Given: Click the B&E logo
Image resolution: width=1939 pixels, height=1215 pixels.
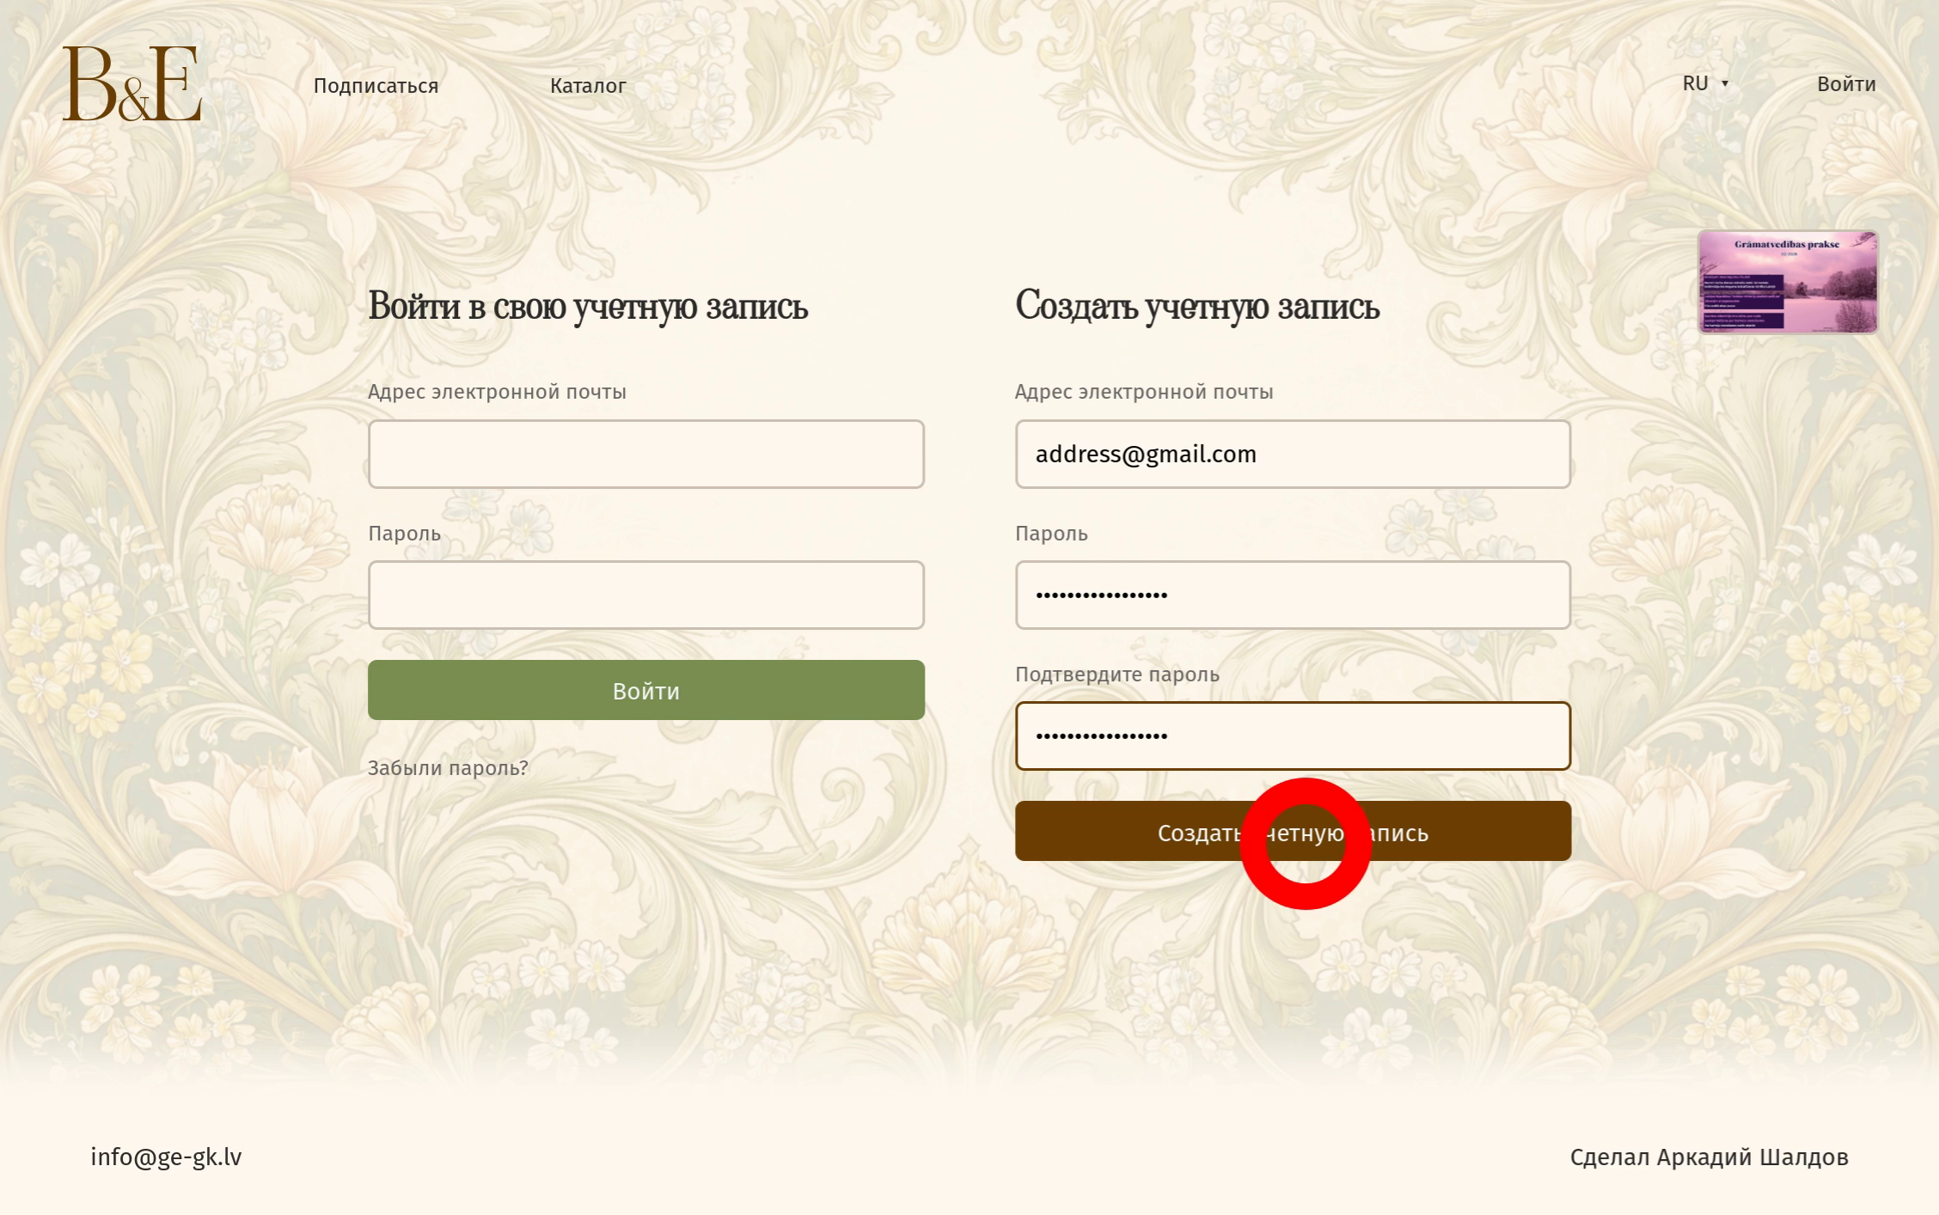Looking at the screenshot, I should 132,83.
